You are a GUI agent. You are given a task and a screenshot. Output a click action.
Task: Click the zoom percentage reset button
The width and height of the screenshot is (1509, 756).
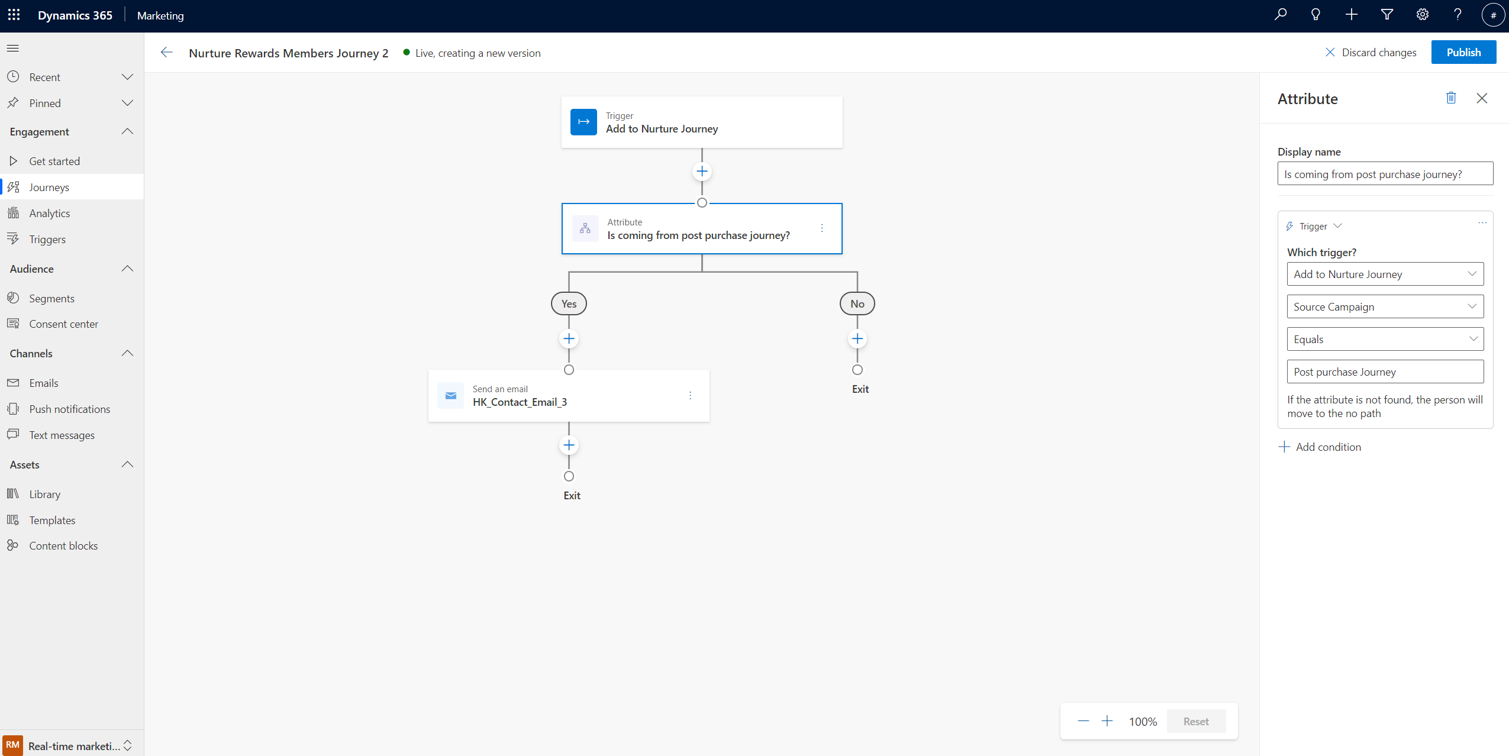1195,721
